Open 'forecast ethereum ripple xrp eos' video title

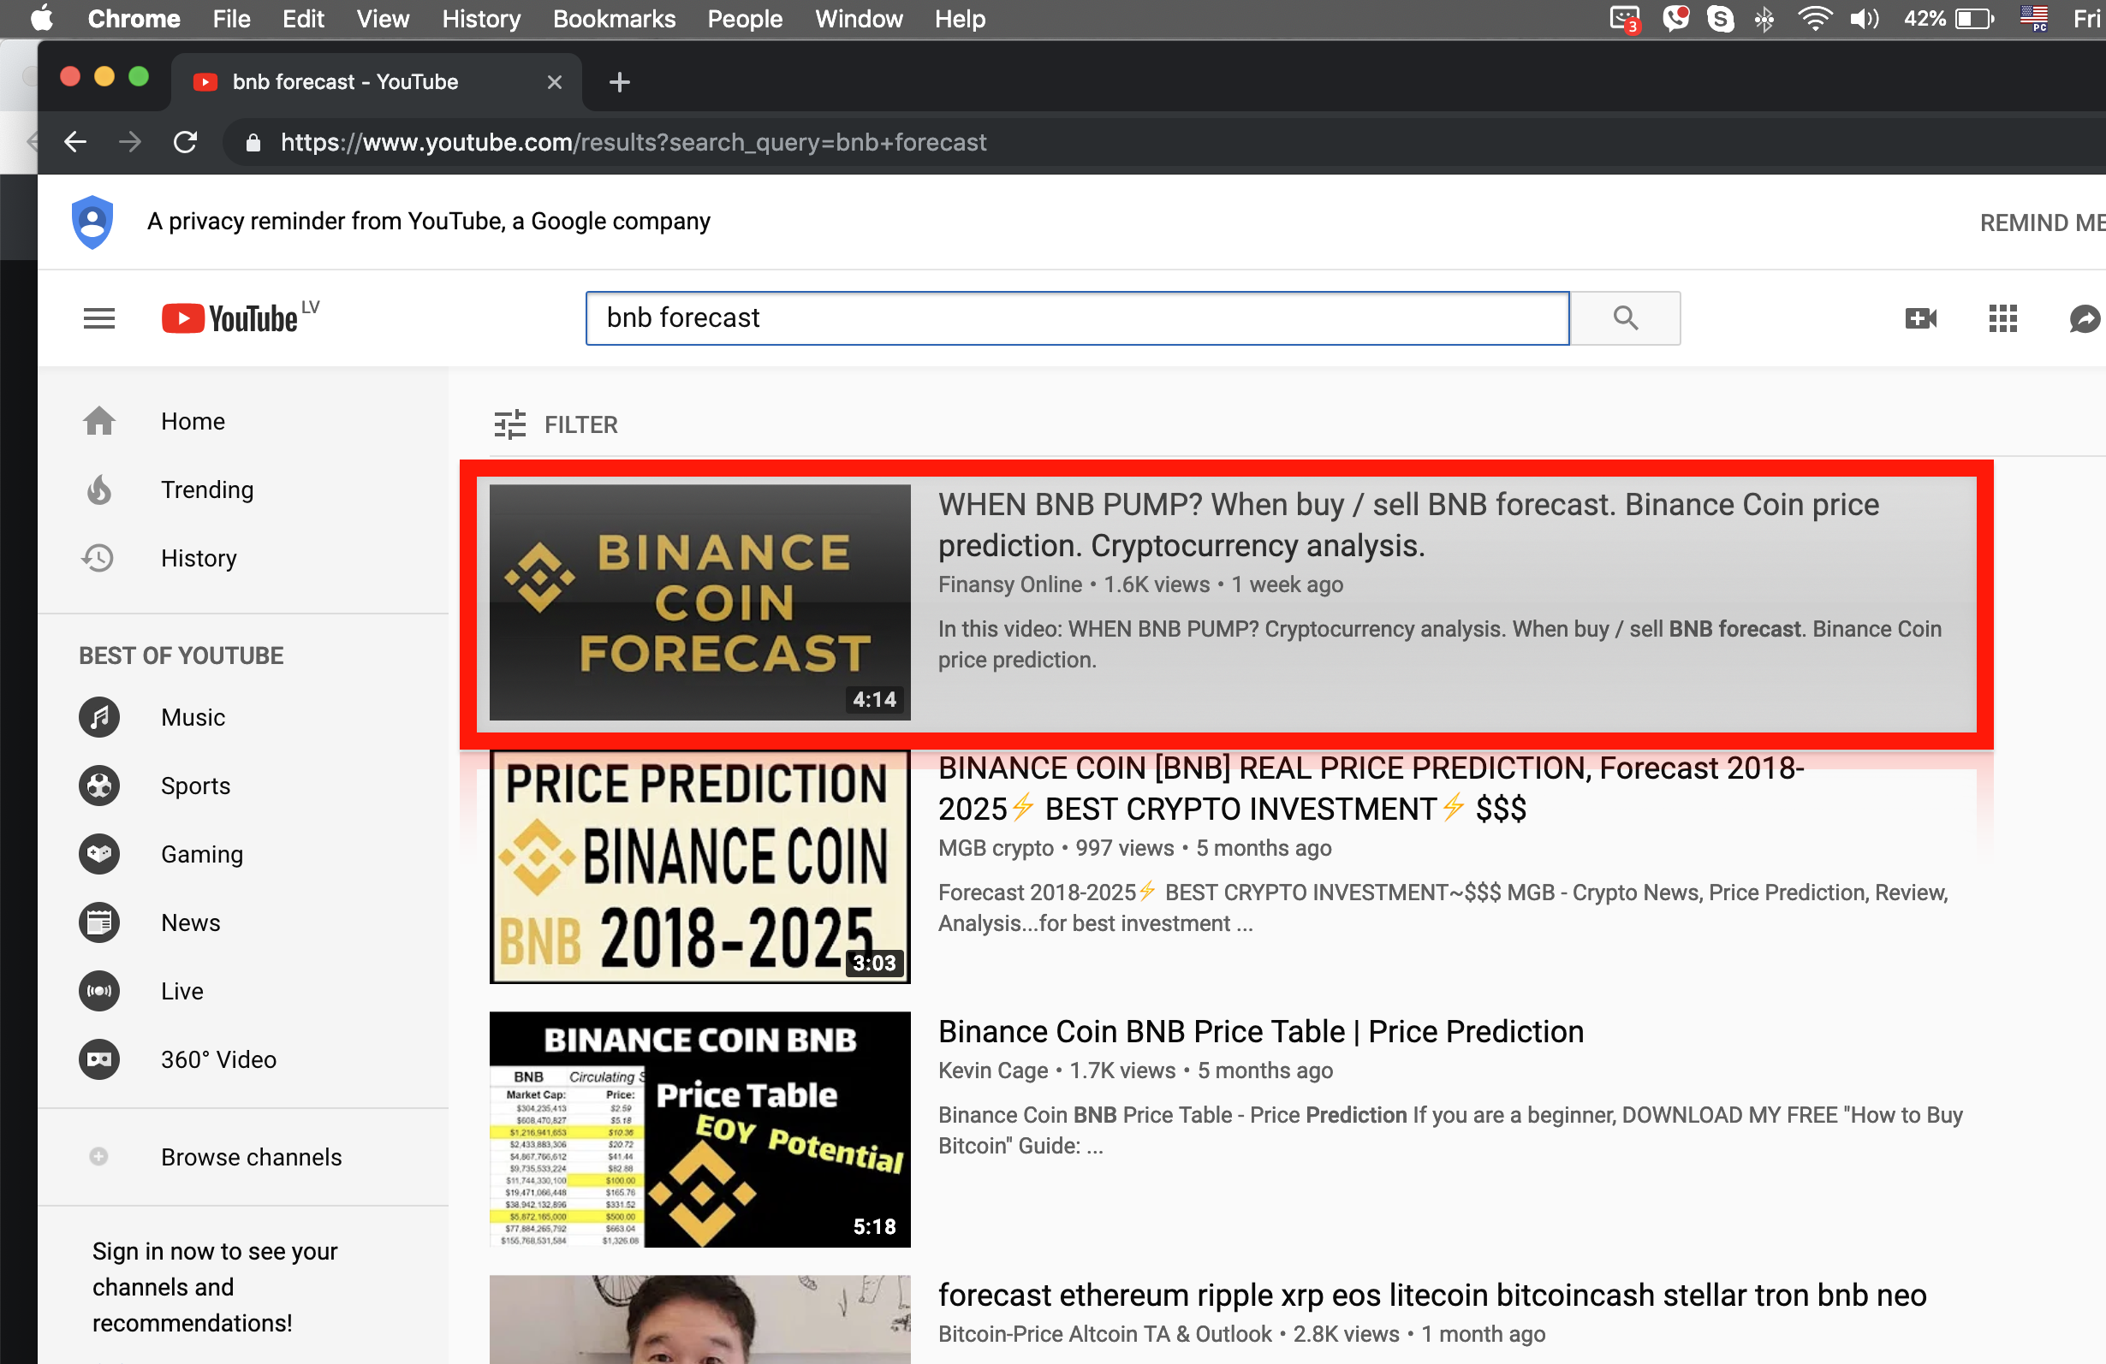click(1431, 1295)
